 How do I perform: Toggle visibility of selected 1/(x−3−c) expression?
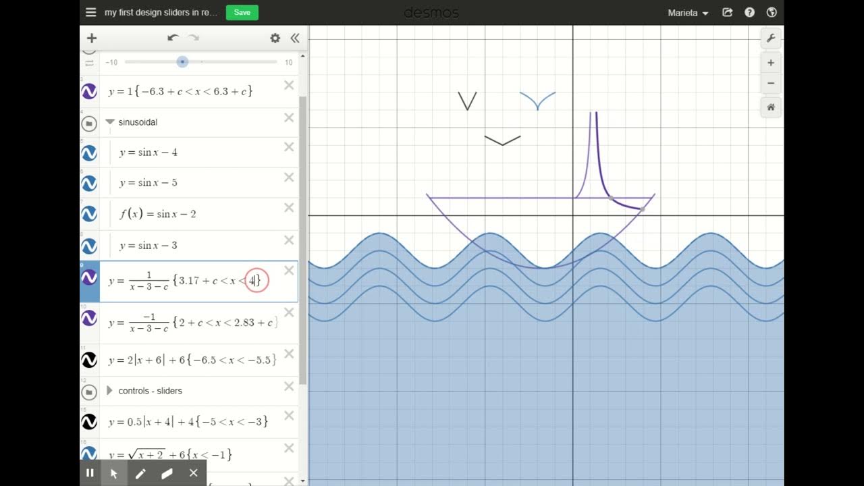89,277
